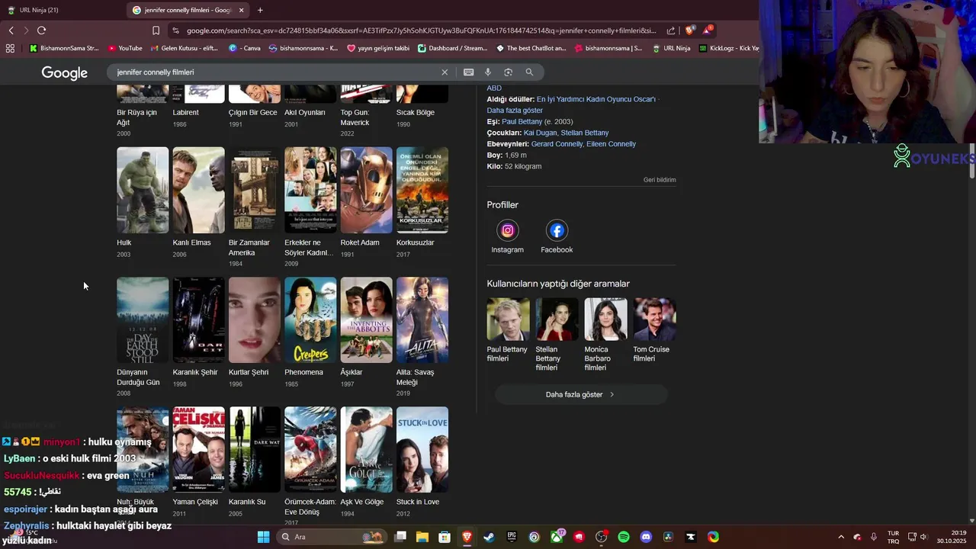Click Geri bildirim feedback link
The width and height of the screenshot is (976, 549).
tap(660, 180)
